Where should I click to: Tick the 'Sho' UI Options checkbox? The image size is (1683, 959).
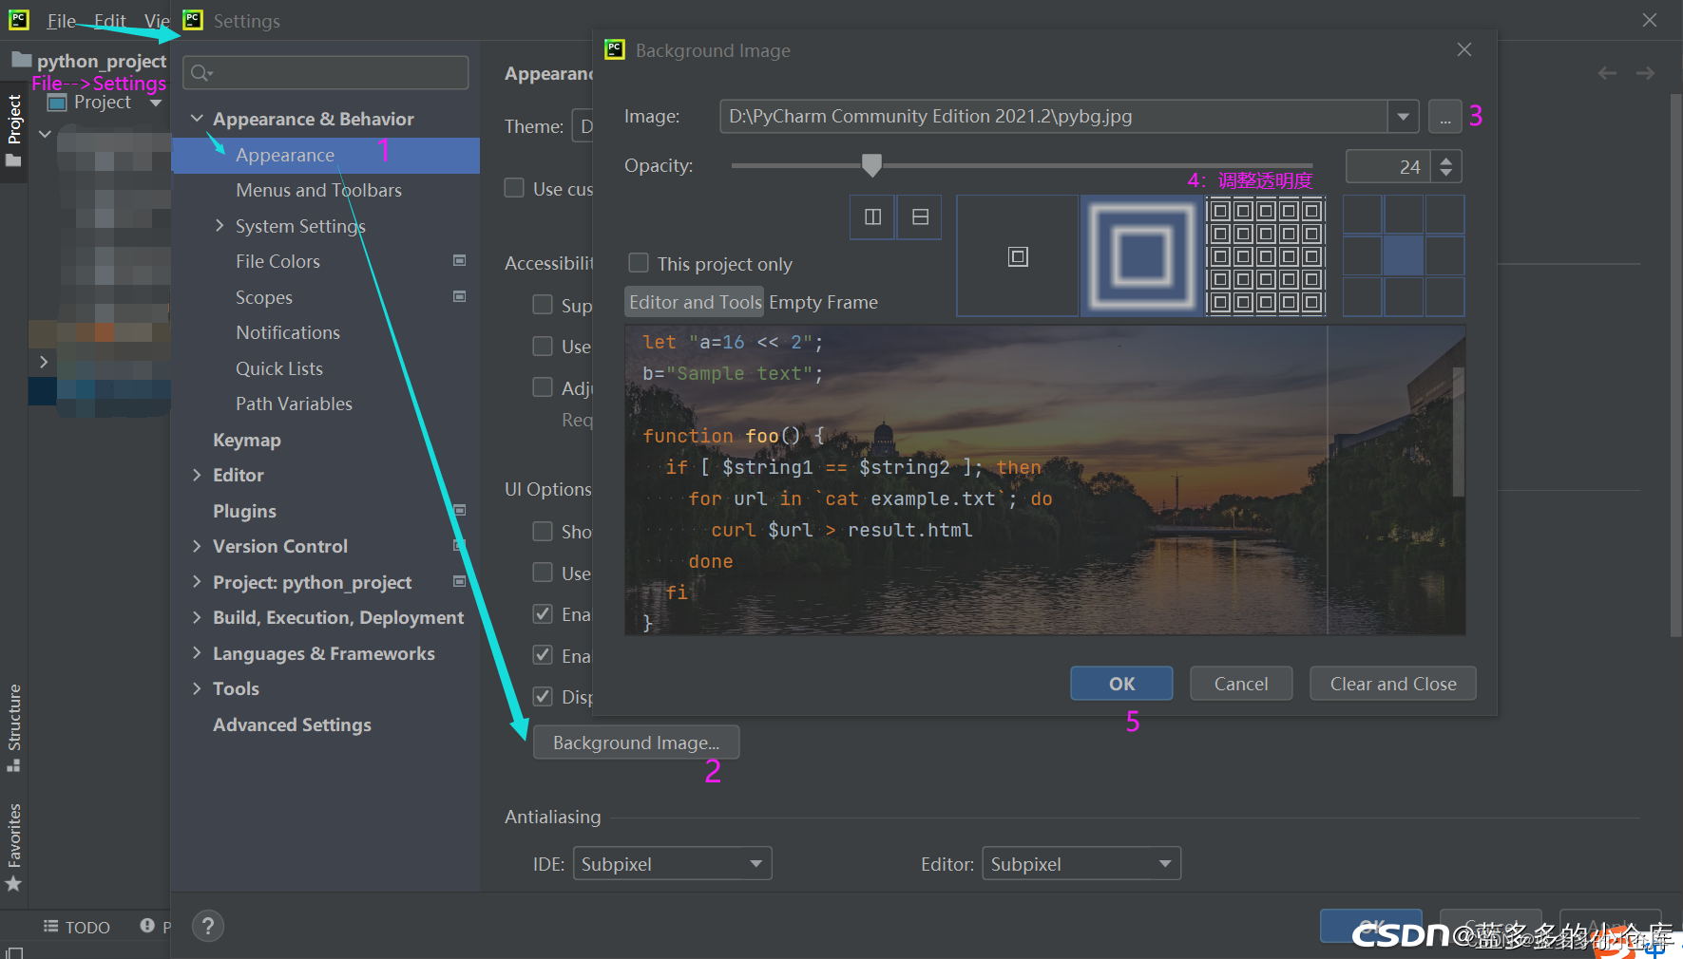543,532
